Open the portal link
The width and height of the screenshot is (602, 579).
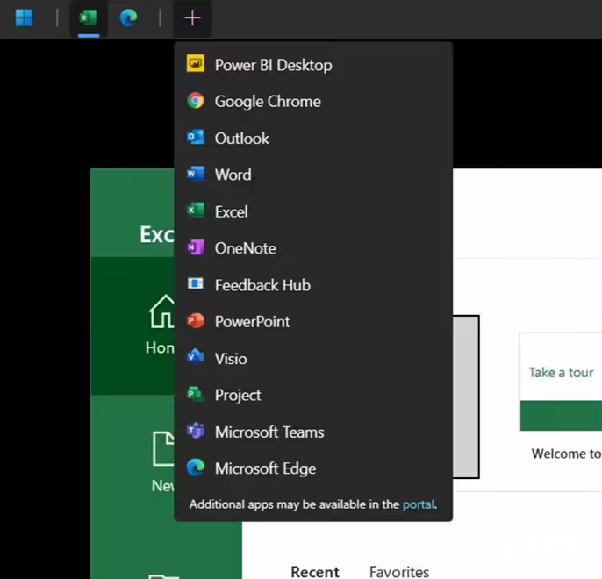pos(418,504)
